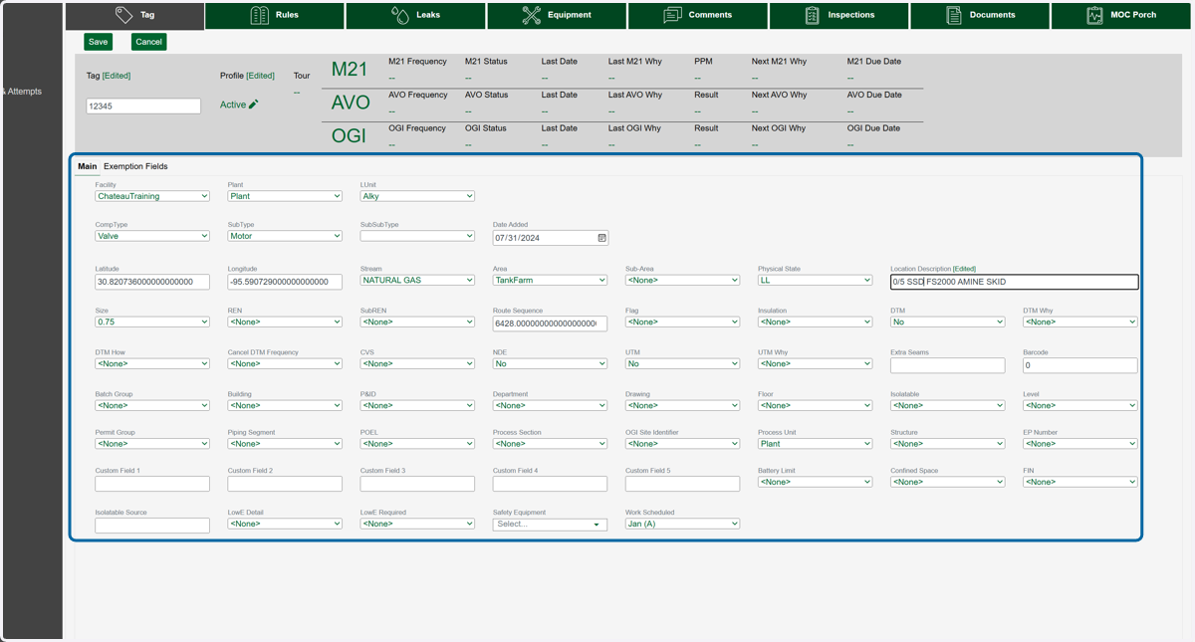This screenshot has height=642, width=1195.
Task: Open the CompType dropdown showing Valve
Action: (152, 236)
